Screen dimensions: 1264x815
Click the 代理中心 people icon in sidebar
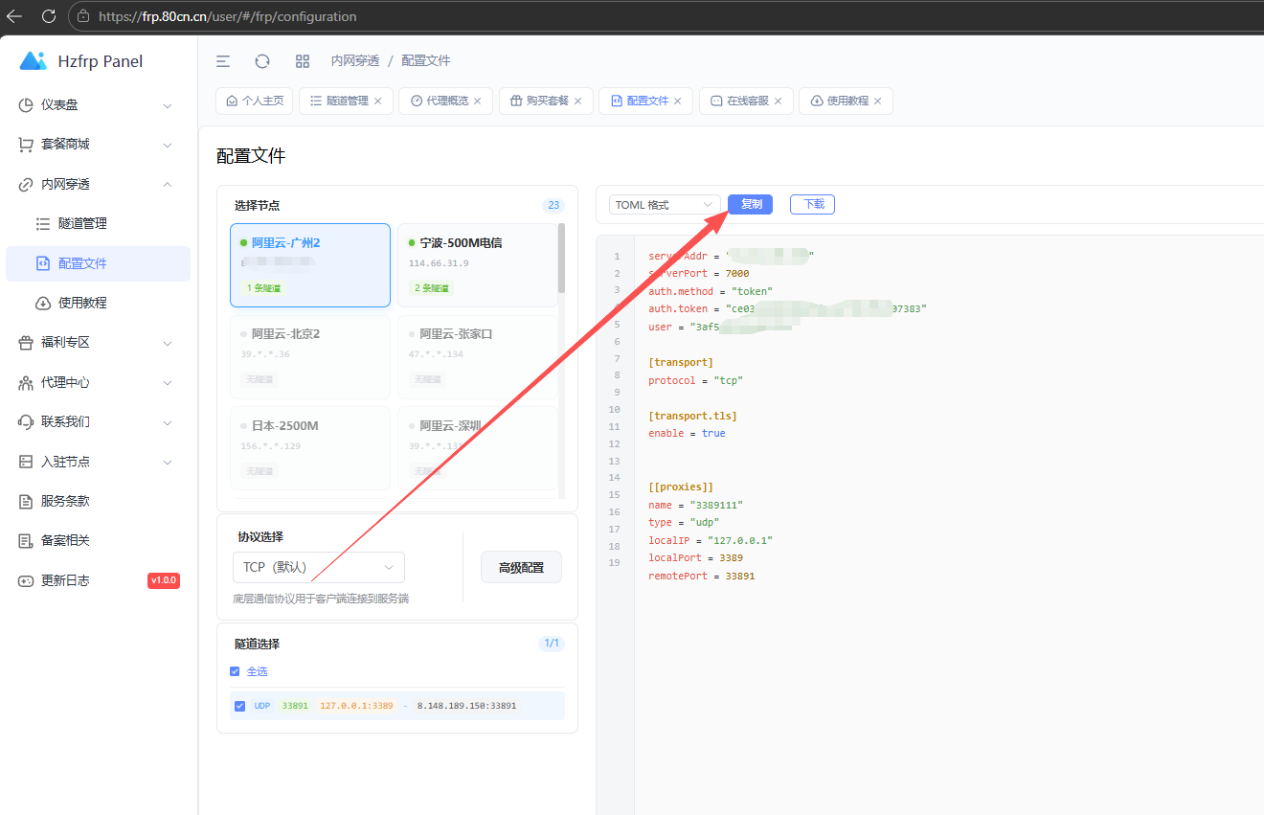[26, 383]
